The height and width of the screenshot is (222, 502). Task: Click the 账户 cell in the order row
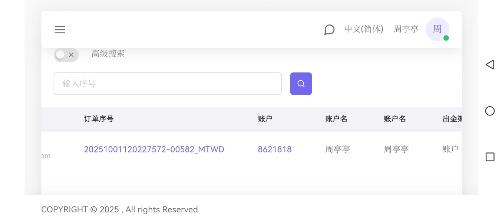click(450, 149)
